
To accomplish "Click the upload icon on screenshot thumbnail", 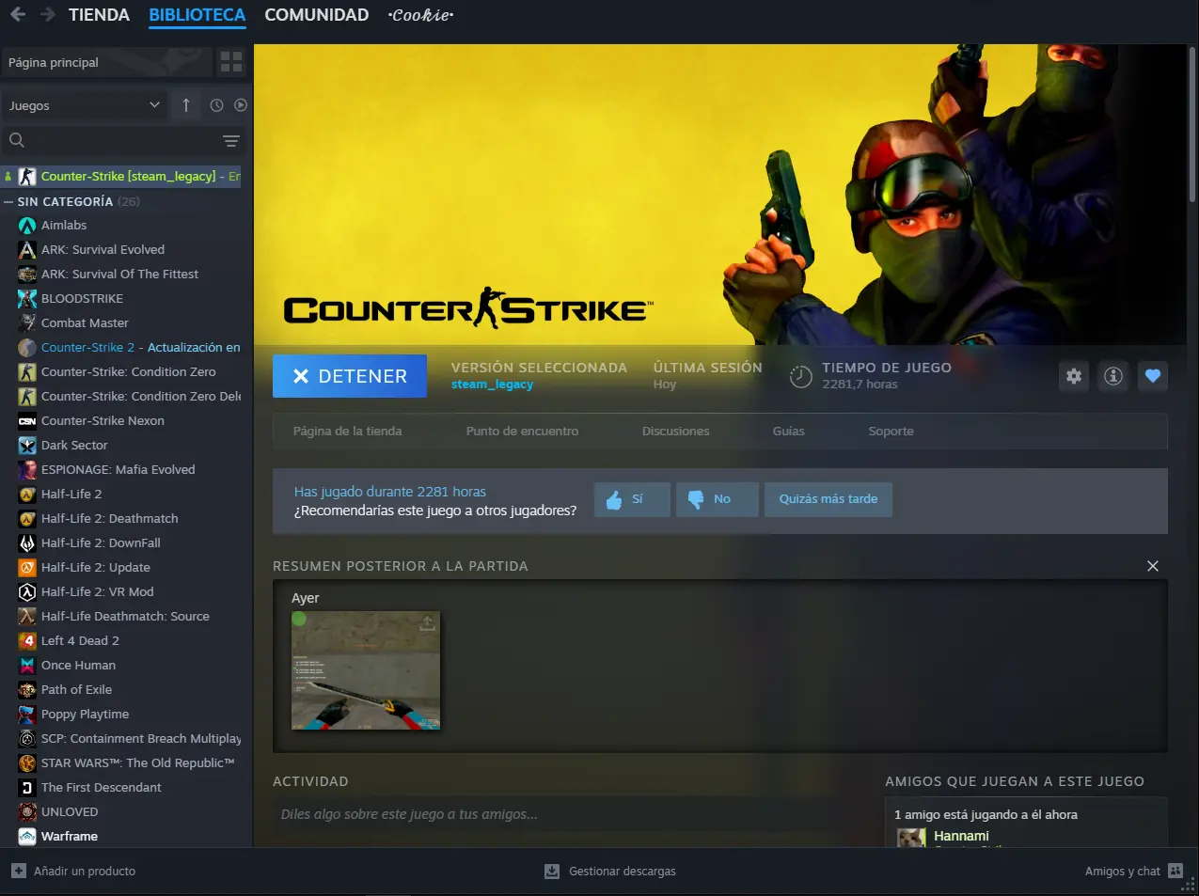I will [427, 623].
